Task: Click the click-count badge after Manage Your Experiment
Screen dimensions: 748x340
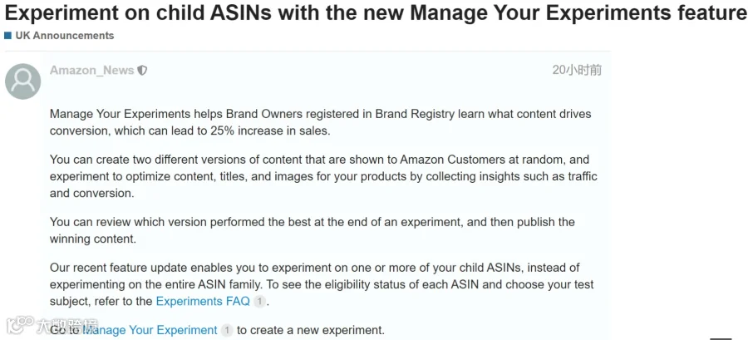Action: (227, 330)
